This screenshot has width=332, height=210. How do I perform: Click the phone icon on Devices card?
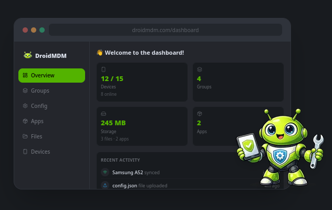point(103,69)
